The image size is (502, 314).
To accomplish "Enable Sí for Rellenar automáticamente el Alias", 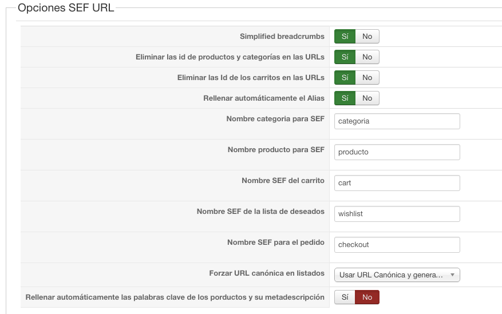I will 345,98.
